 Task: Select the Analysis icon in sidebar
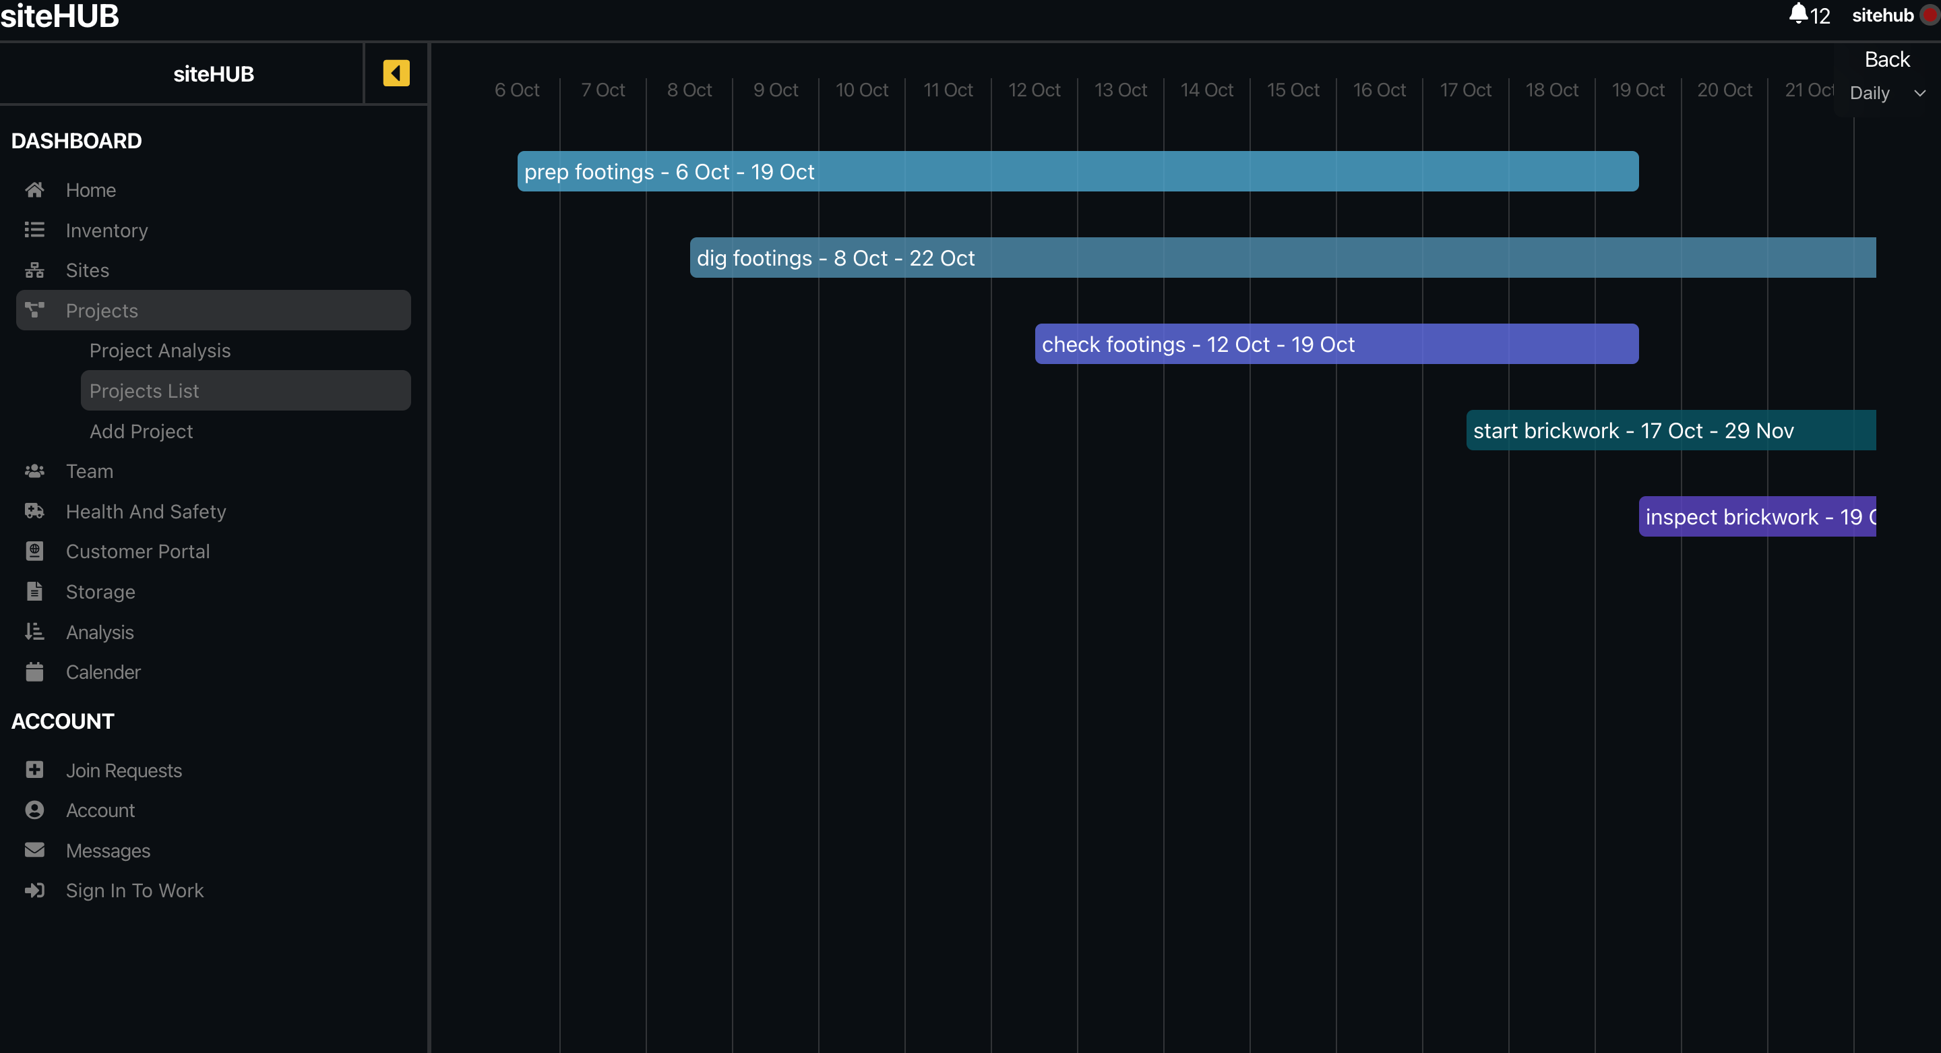click(35, 632)
